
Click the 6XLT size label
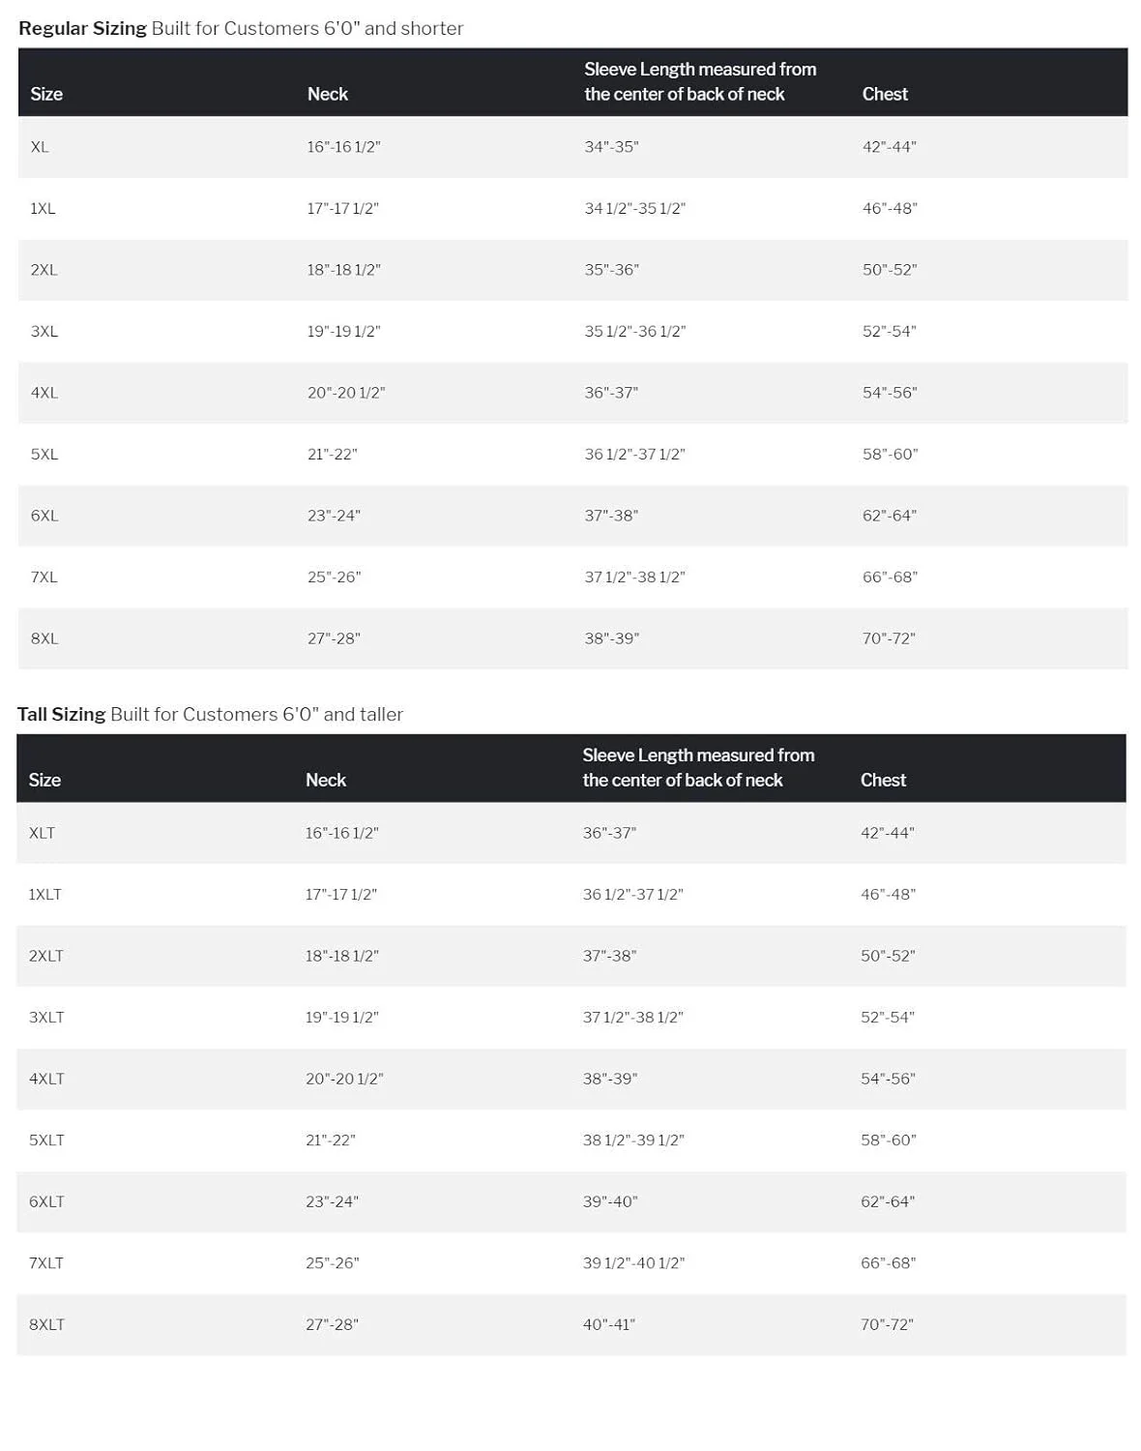coord(46,1201)
